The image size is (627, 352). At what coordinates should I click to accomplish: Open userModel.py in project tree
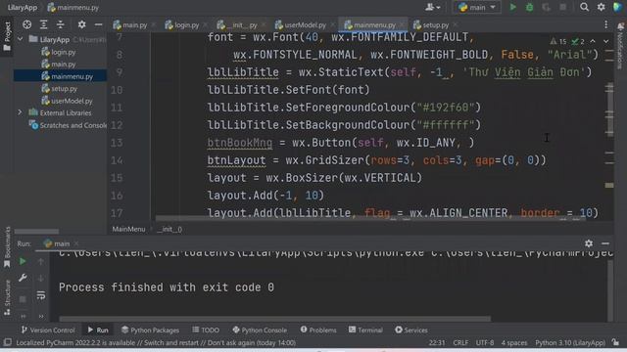pos(68,101)
